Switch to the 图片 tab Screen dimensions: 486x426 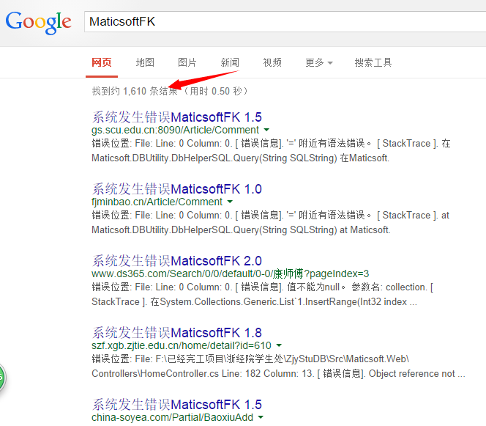pos(187,62)
